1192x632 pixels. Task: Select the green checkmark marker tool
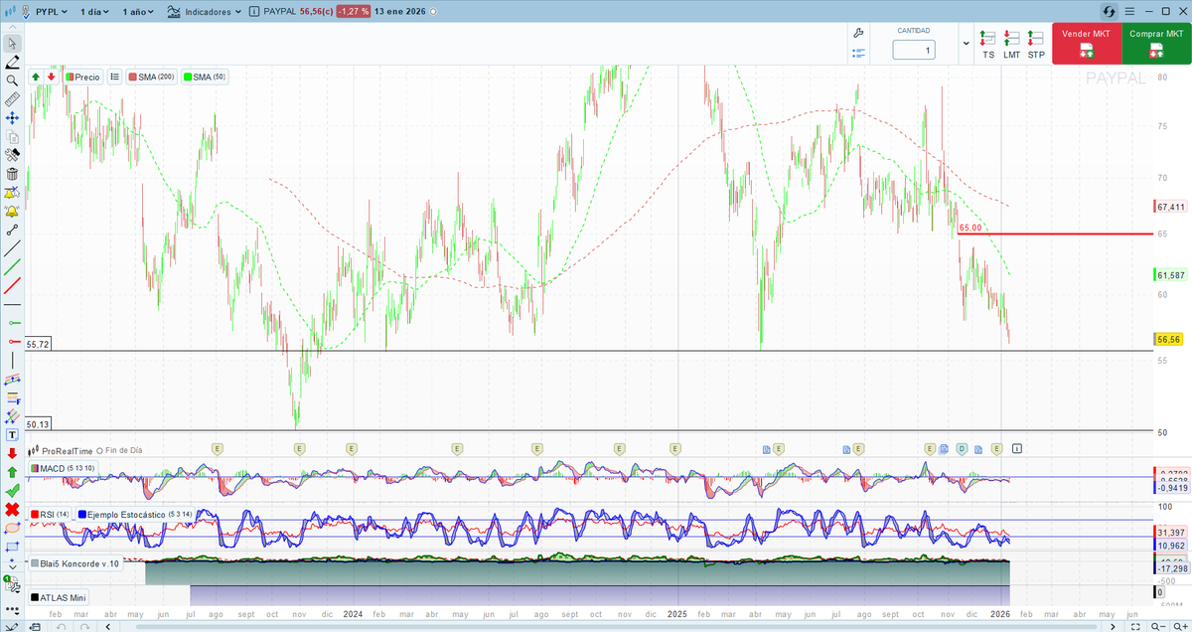click(x=12, y=491)
